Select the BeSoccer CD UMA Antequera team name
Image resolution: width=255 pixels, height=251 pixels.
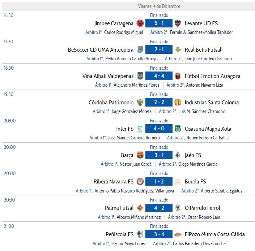pyautogui.click(x=101, y=50)
